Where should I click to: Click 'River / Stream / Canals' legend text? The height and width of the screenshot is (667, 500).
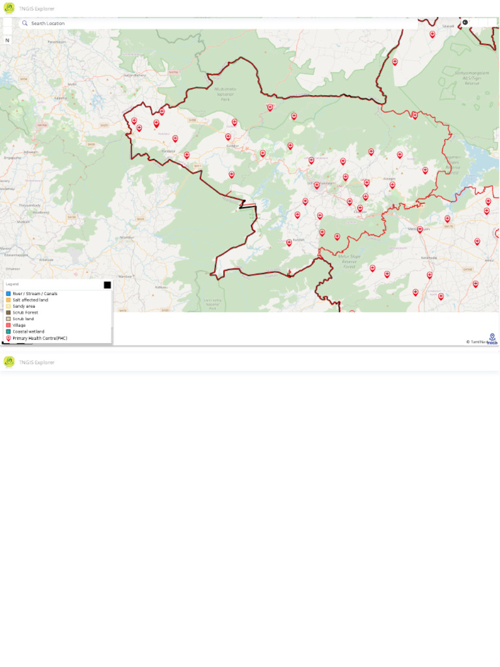click(35, 294)
